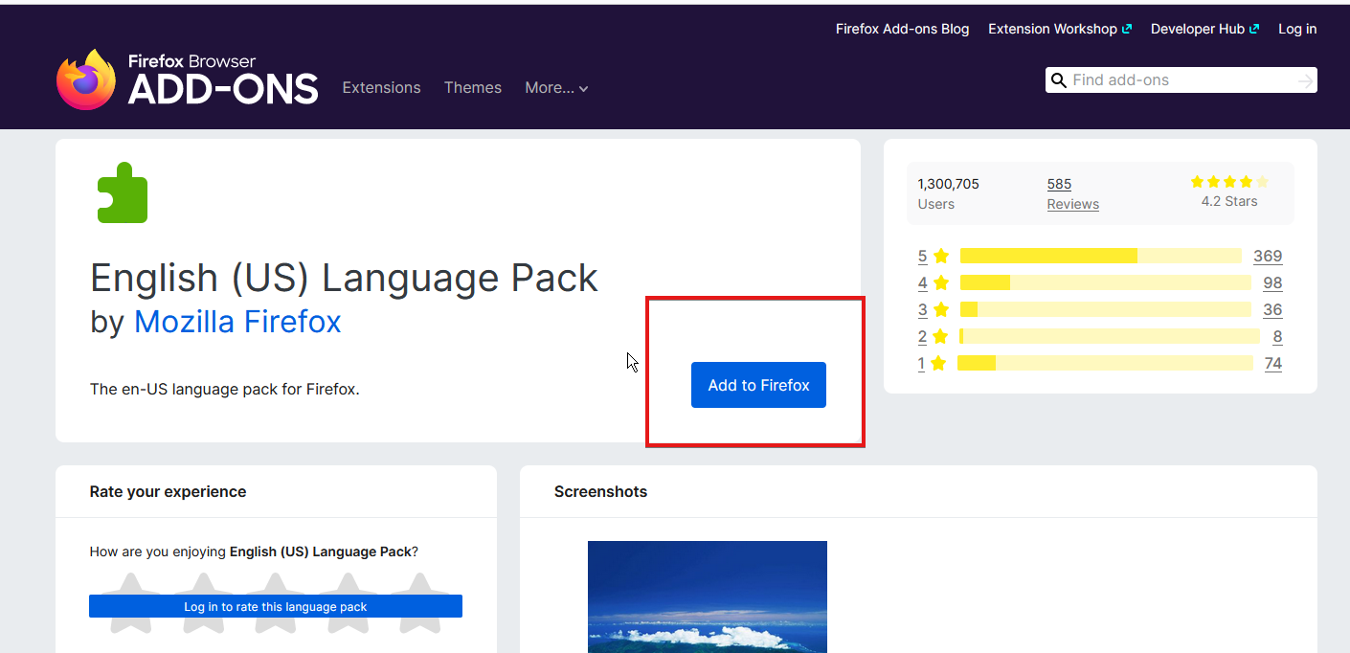Viewport: 1350px width, 653px height.
Task: Focus the Find add-ons search field
Action: coord(1180,80)
